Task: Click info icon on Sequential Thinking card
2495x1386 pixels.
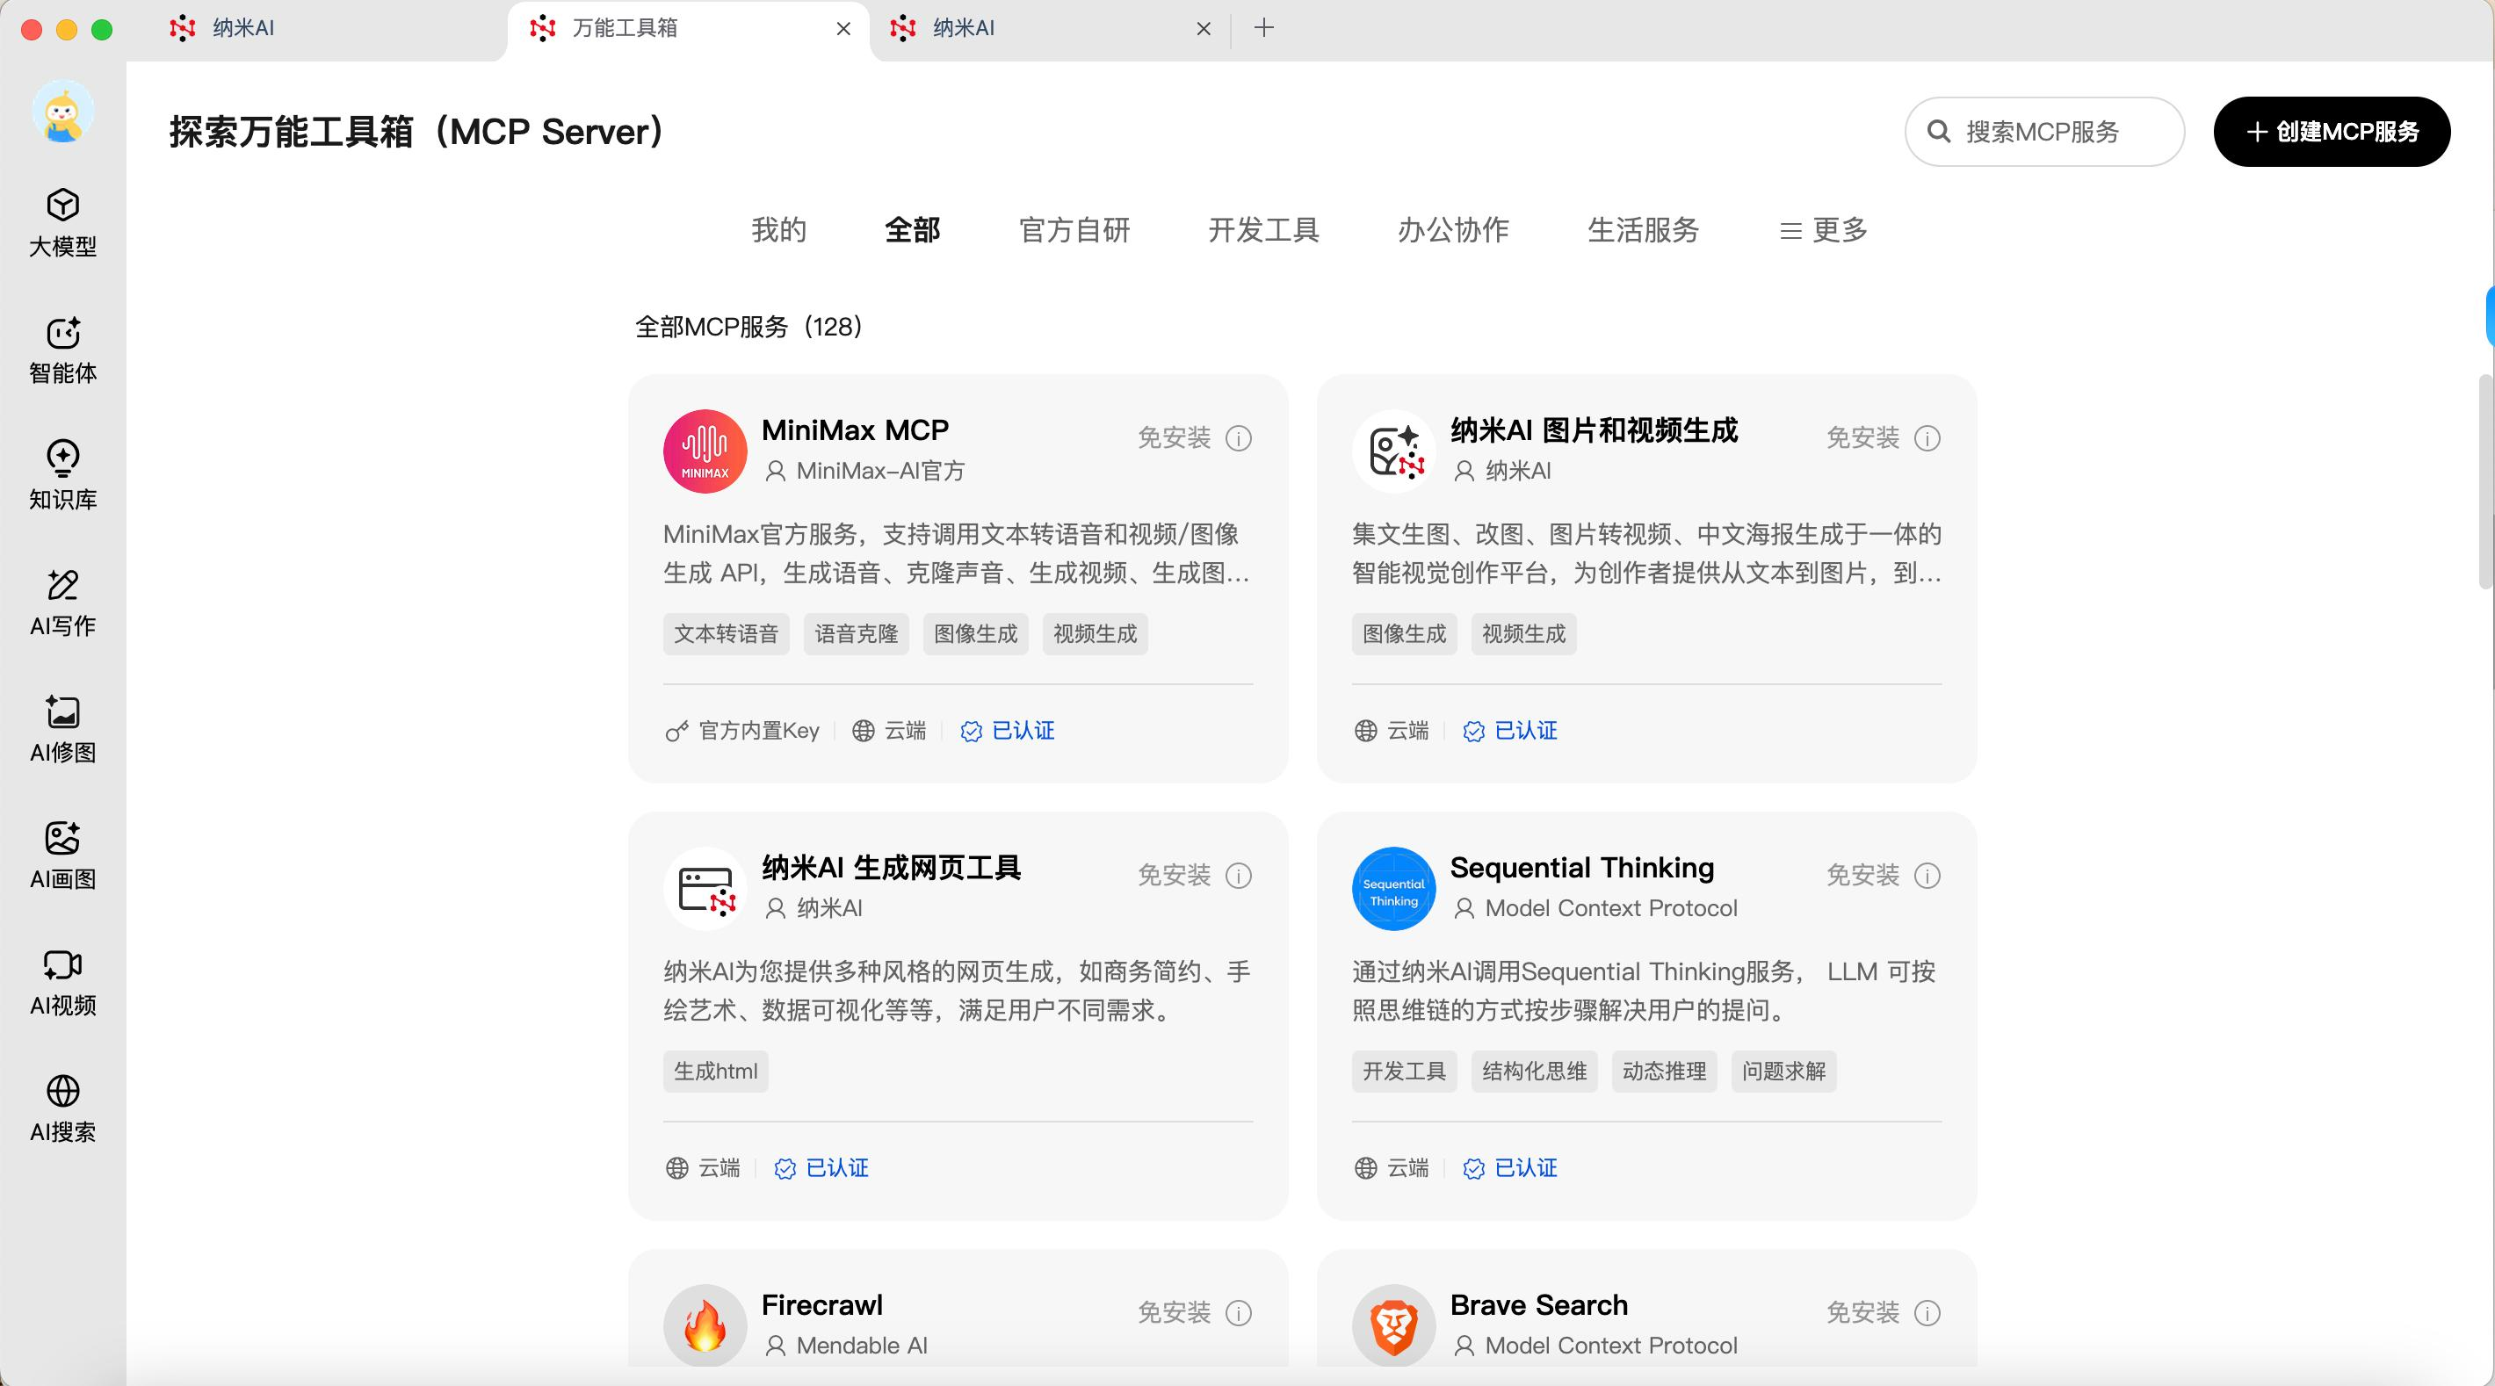Action: point(1927,876)
